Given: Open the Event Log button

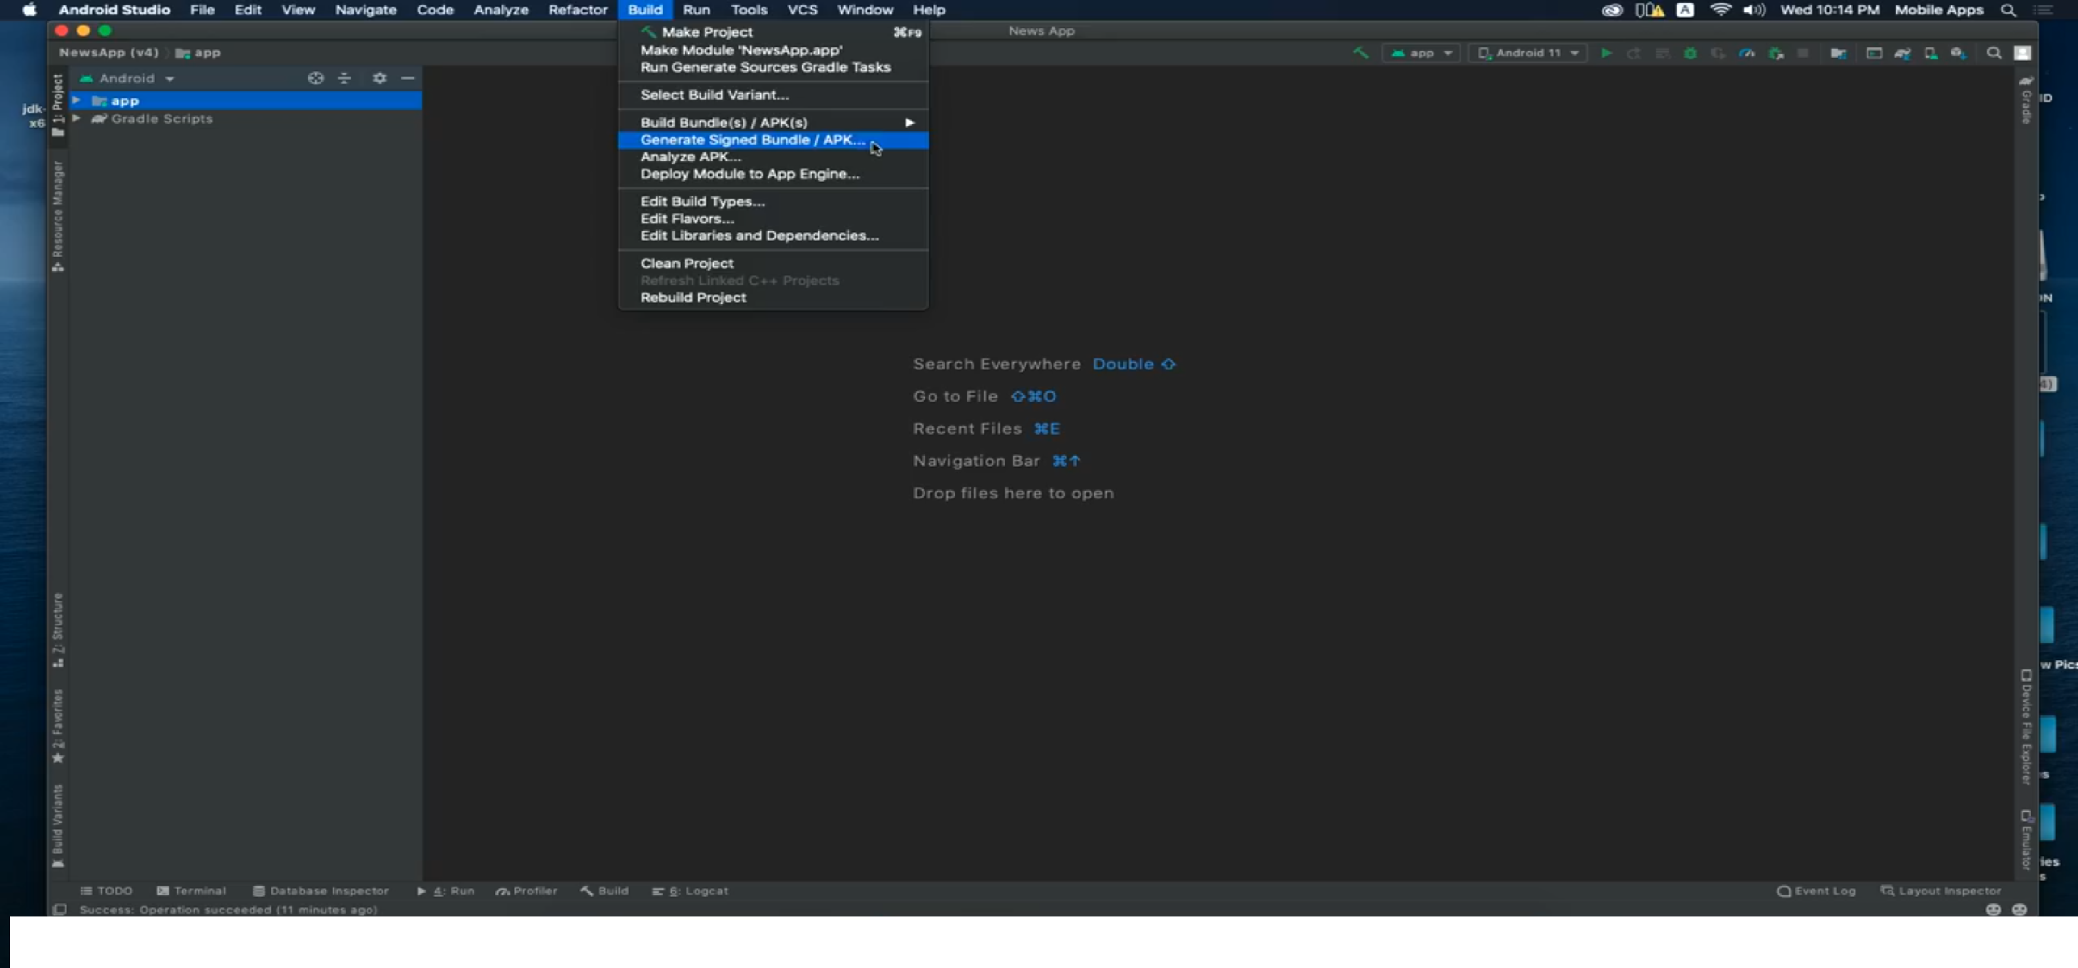Looking at the screenshot, I should [x=1816, y=890].
